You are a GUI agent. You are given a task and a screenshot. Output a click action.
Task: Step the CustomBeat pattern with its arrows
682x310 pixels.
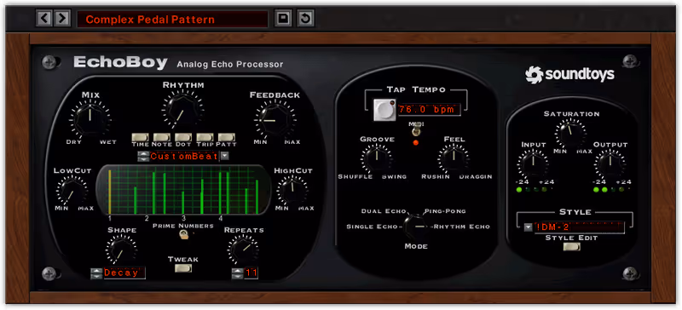pos(143,157)
